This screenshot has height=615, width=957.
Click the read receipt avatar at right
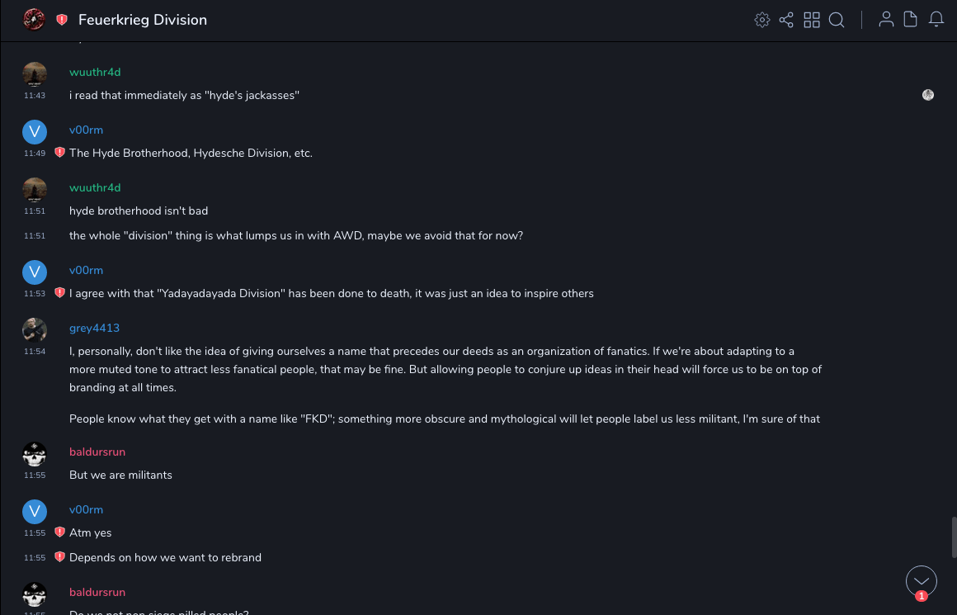[x=928, y=95]
